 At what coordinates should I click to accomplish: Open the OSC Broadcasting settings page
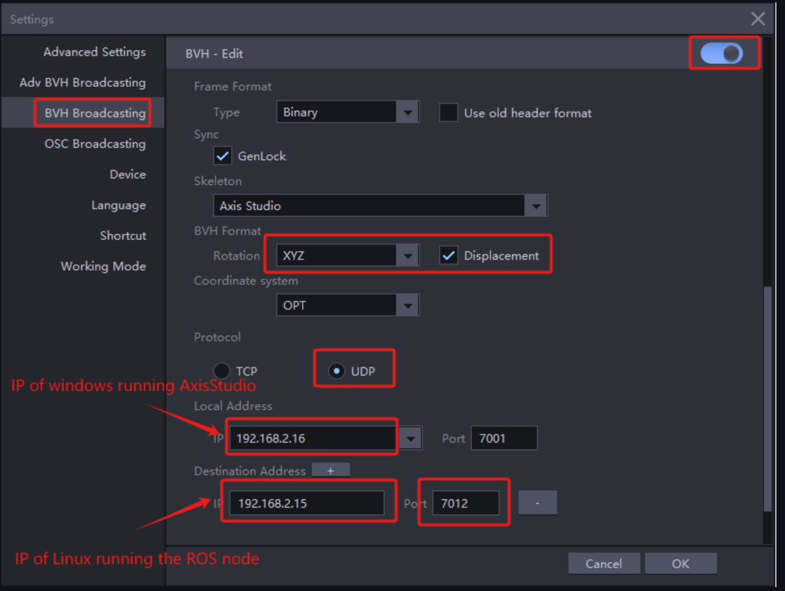pyautogui.click(x=95, y=144)
